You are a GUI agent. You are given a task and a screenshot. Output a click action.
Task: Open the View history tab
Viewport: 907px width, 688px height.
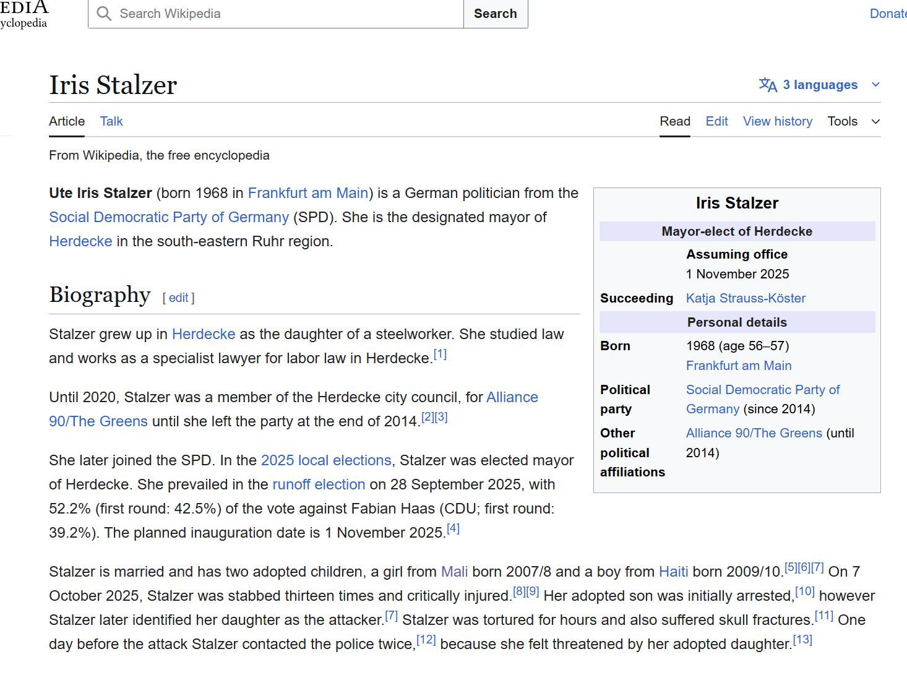[x=777, y=121]
